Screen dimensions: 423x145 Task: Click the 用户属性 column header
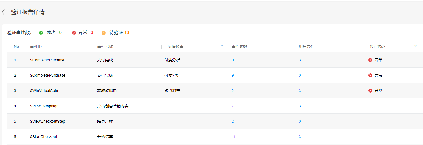(307, 47)
